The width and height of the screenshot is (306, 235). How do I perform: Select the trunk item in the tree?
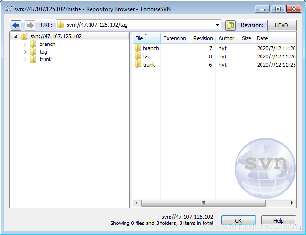coord(45,59)
